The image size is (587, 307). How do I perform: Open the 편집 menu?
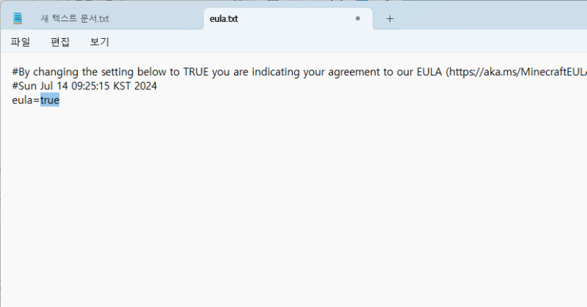(x=60, y=42)
